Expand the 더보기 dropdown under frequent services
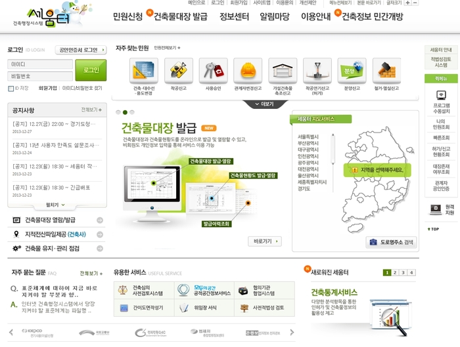The height and width of the screenshot is (347, 460). click(x=264, y=104)
